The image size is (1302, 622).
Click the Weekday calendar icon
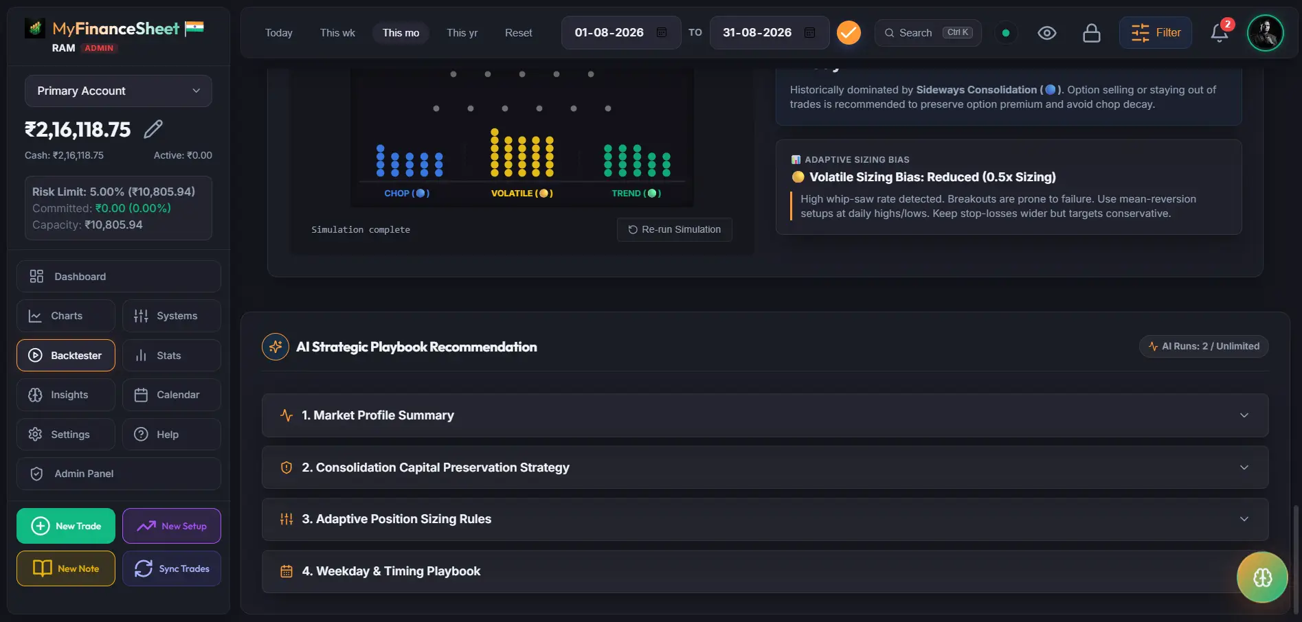pos(287,571)
